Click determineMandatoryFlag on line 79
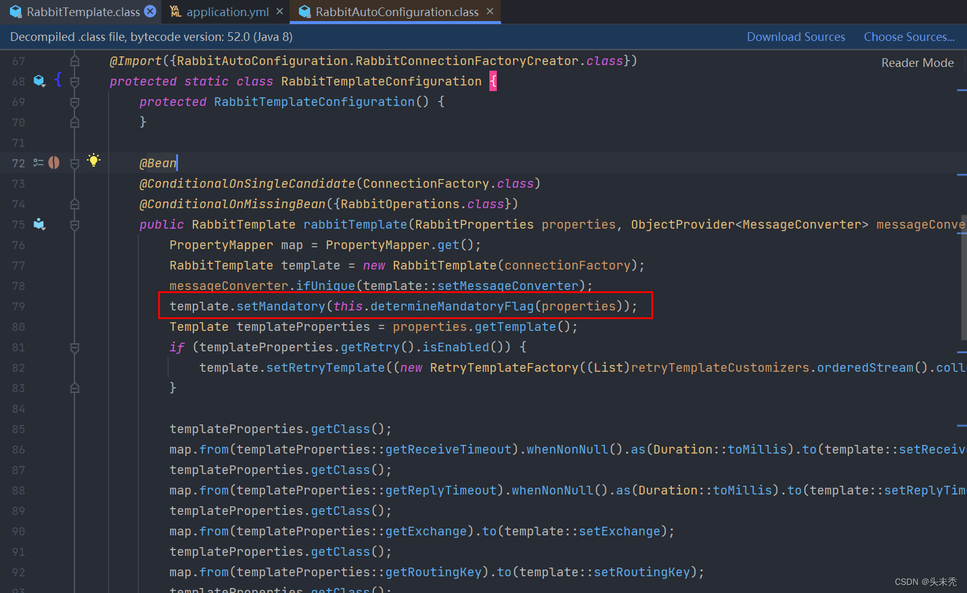 click(452, 306)
